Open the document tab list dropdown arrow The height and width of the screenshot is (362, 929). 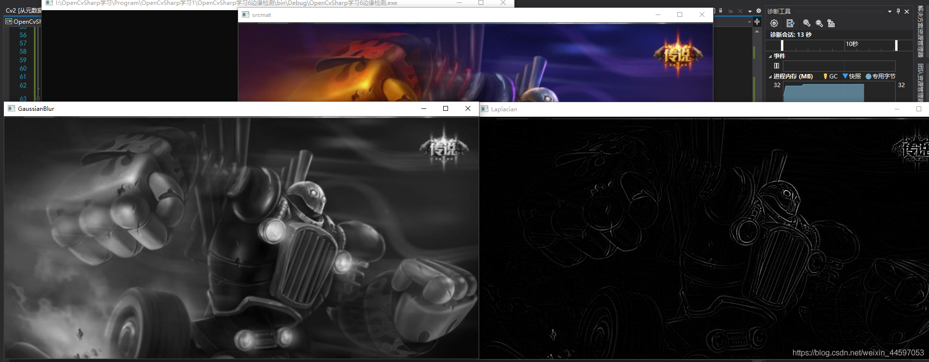[749, 11]
